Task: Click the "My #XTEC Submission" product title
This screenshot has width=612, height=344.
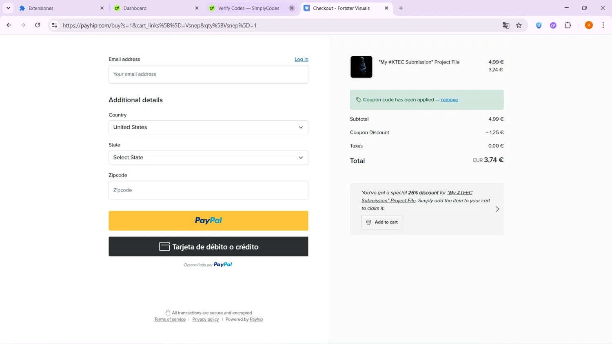Action: tap(419, 62)
